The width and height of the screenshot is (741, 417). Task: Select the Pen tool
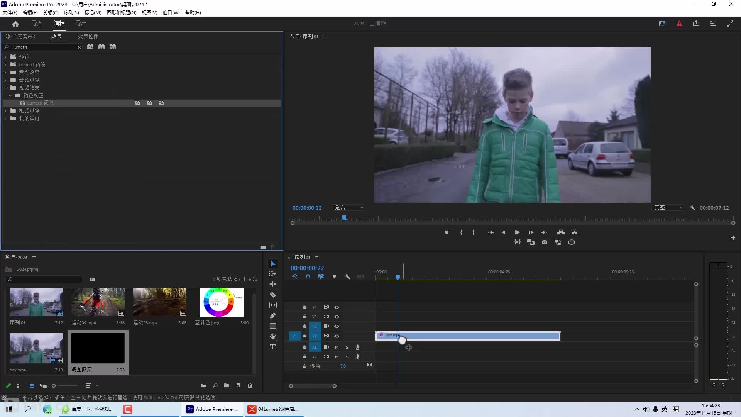[x=273, y=315]
